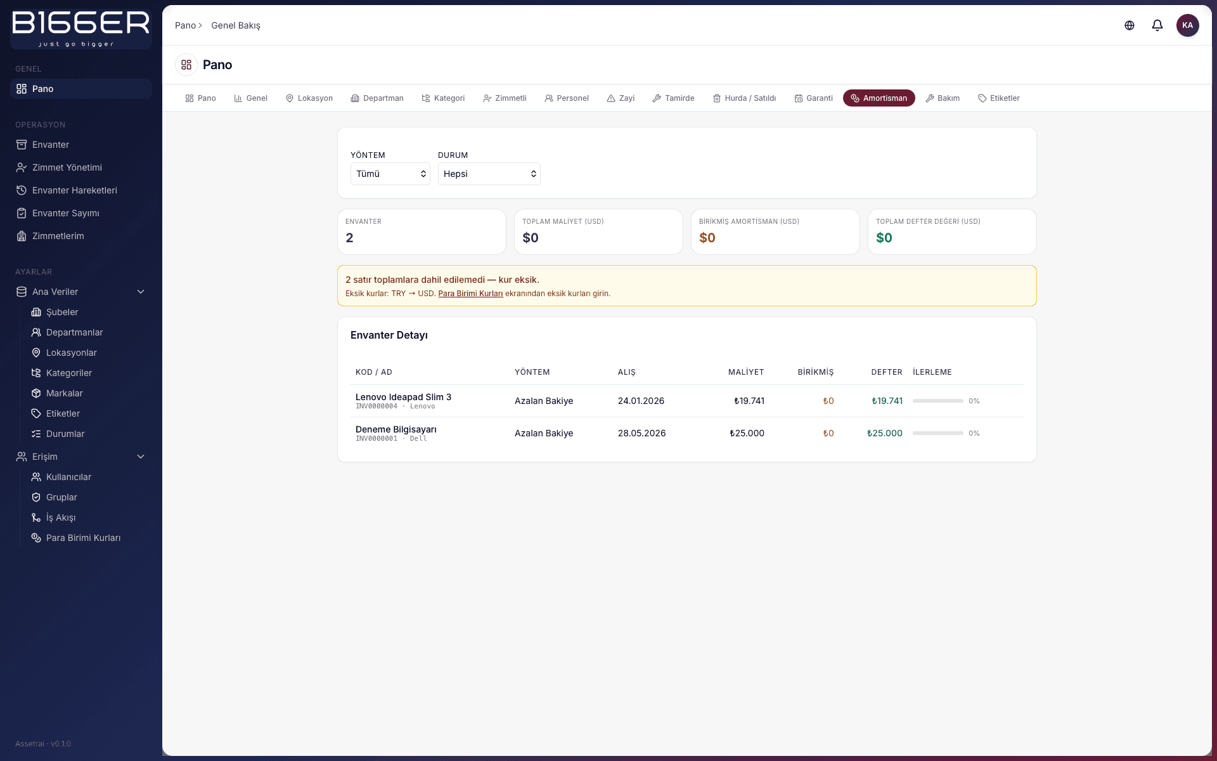The width and height of the screenshot is (1217, 761).
Task: Click the Envanter Sayımı clipboard icon
Action: pyautogui.click(x=22, y=213)
